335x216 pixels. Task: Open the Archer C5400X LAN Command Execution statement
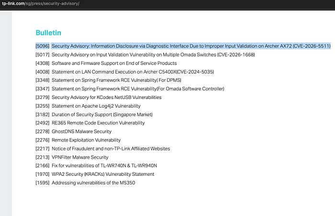click(x=133, y=72)
